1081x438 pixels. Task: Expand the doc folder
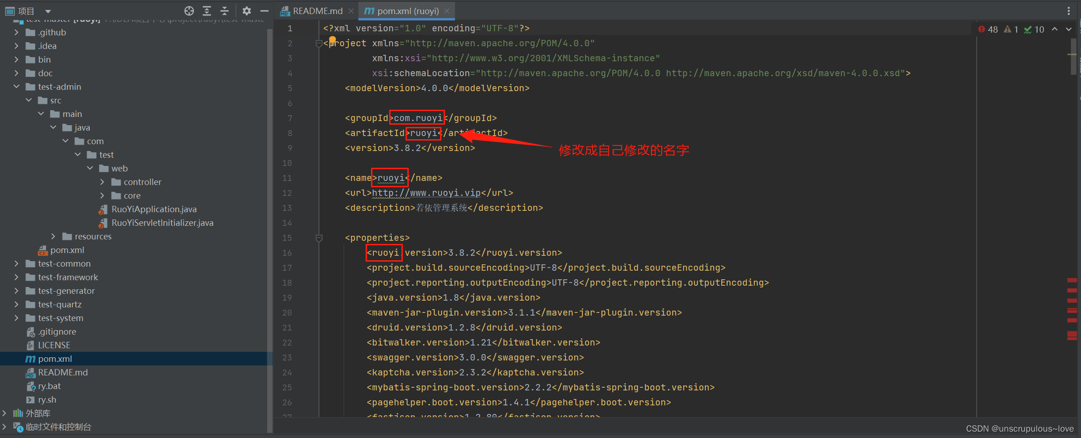17,73
